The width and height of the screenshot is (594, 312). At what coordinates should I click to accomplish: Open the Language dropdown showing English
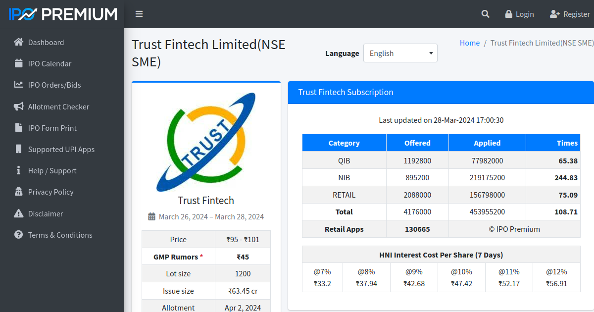[400, 53]
